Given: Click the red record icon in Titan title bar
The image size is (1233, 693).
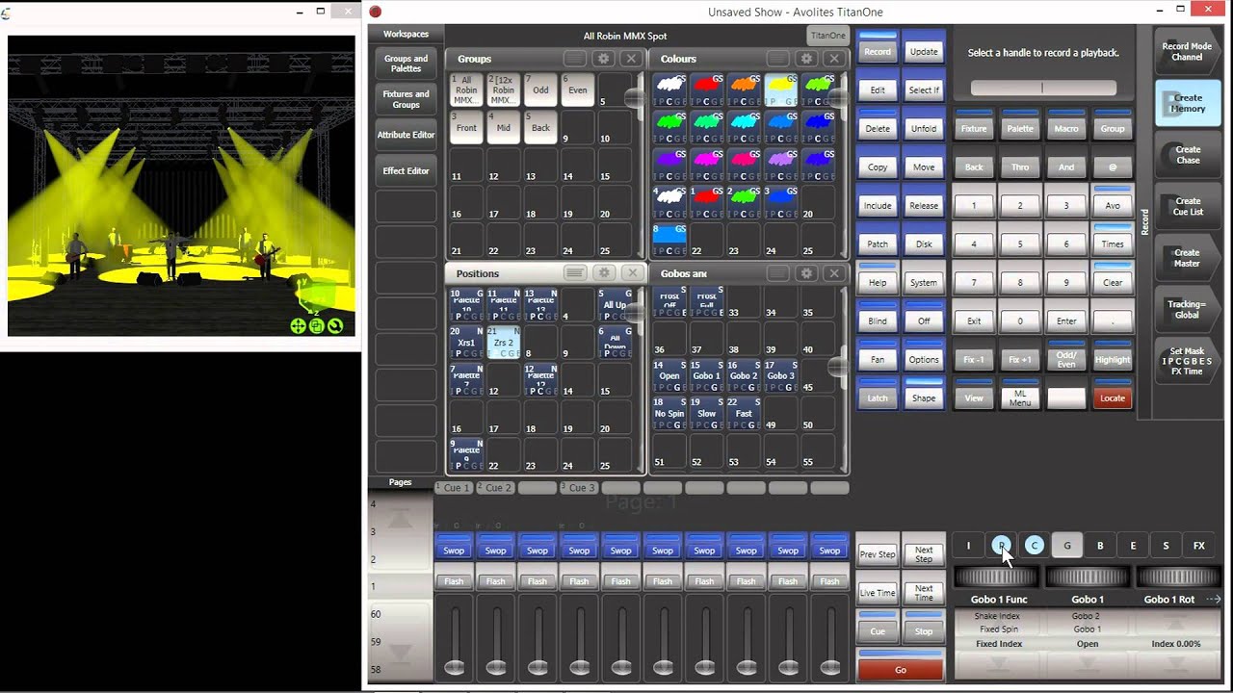Looking at the screenshot, I should click(376, 12).
